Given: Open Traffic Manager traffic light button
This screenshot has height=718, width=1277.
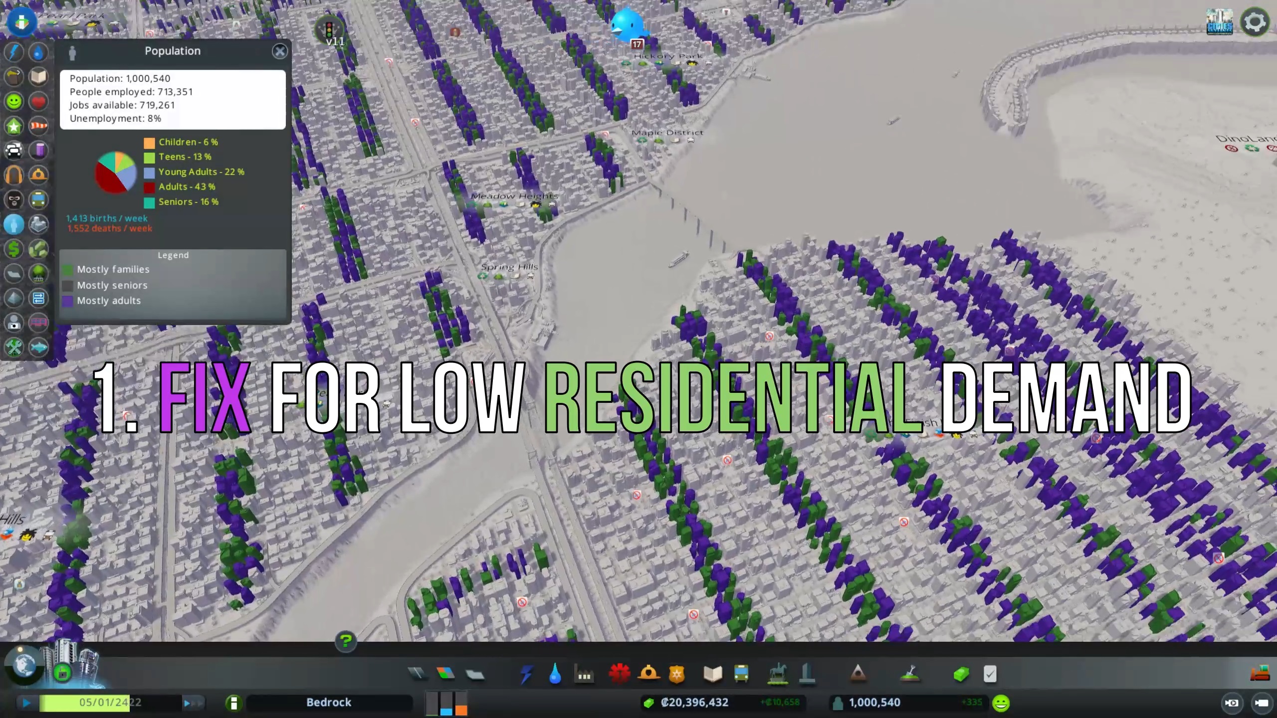Looking at the screenshot, I should click(x=329, y=30).
